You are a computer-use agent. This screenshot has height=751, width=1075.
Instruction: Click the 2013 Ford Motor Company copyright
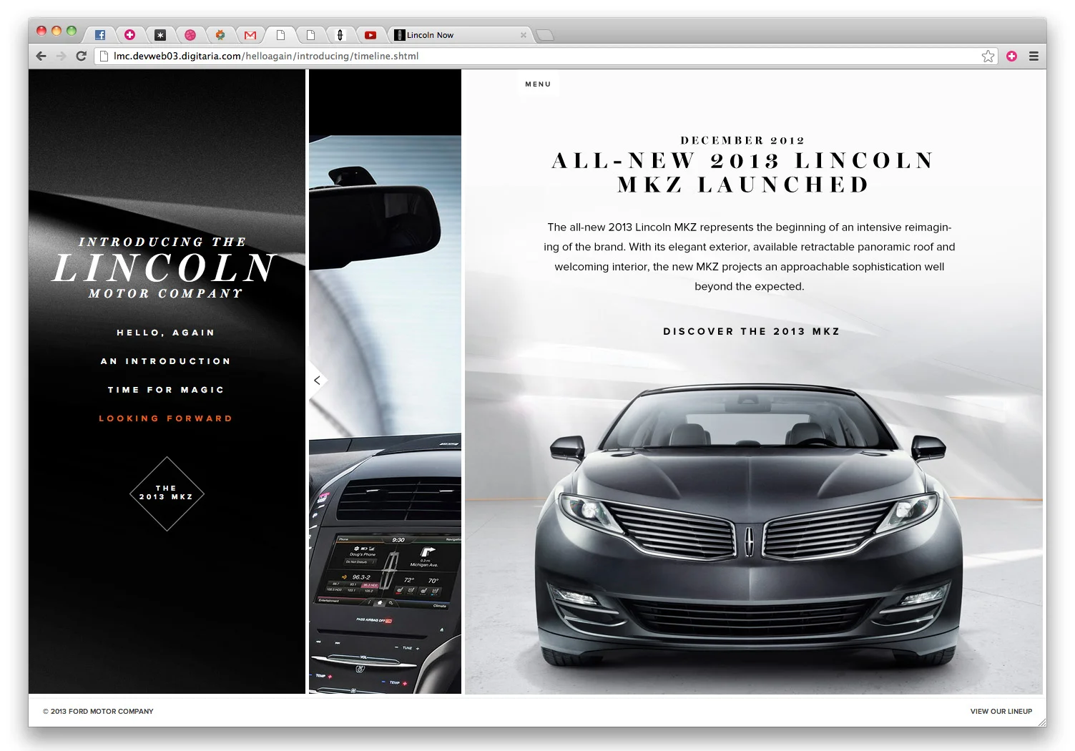pos(98,711)
